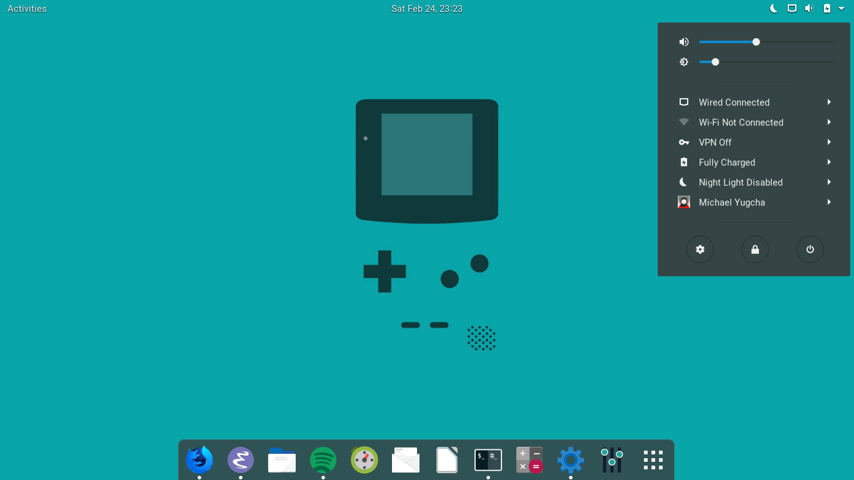
Task: Show all applications grid
Action: [653, 460]
